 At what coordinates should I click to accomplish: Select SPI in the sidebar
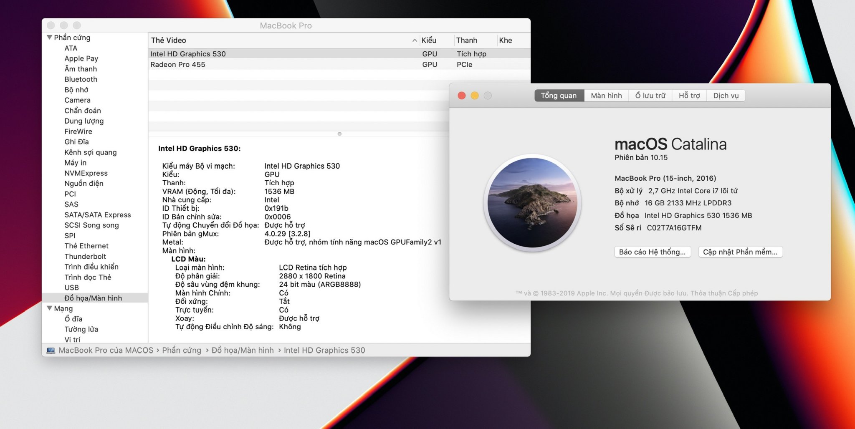[70, 236]
